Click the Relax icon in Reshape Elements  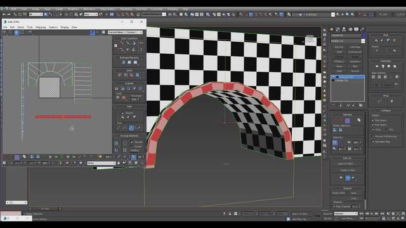tap(135, 62)
